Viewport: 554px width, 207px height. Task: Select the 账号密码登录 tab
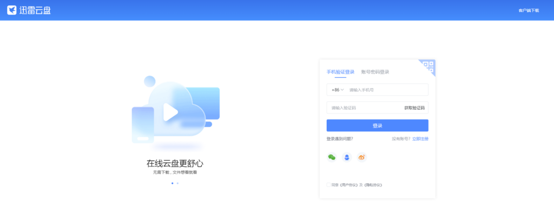coord(375,72)
